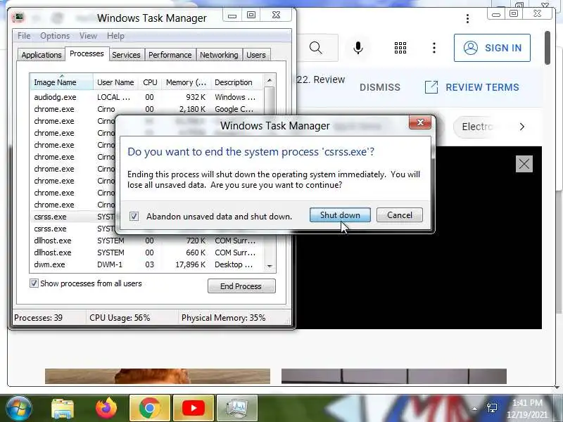Screen dimensions: 563x422
Task: Select the Electro category chip
Action: coord(478,127)
